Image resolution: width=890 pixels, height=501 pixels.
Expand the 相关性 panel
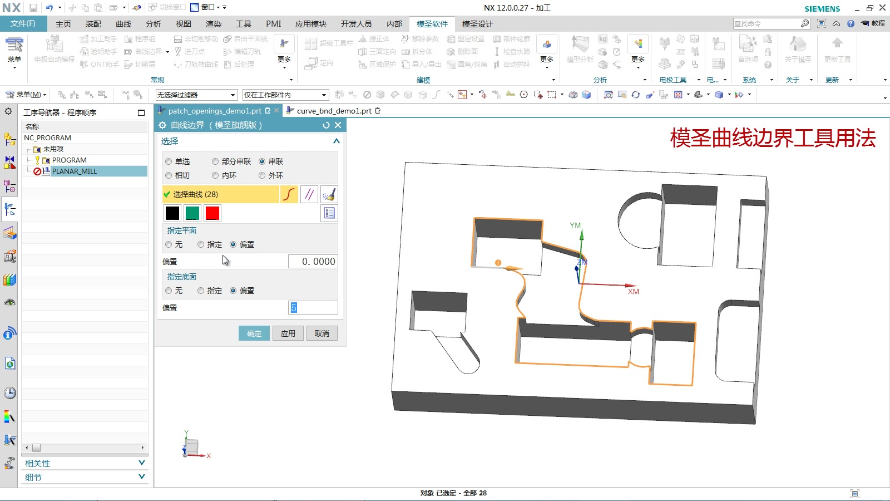(x=141, y=463)
